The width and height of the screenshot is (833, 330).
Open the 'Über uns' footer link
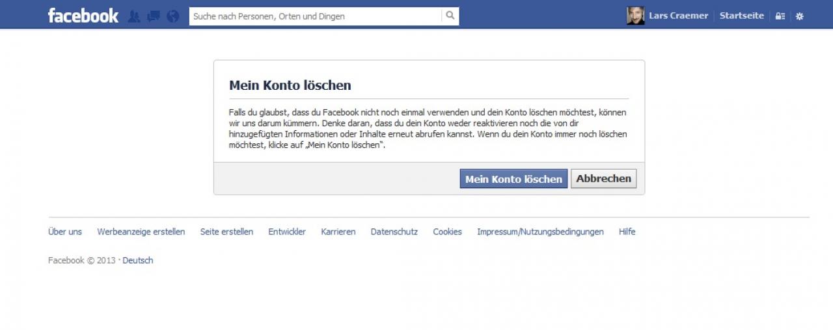click(65, 232)
